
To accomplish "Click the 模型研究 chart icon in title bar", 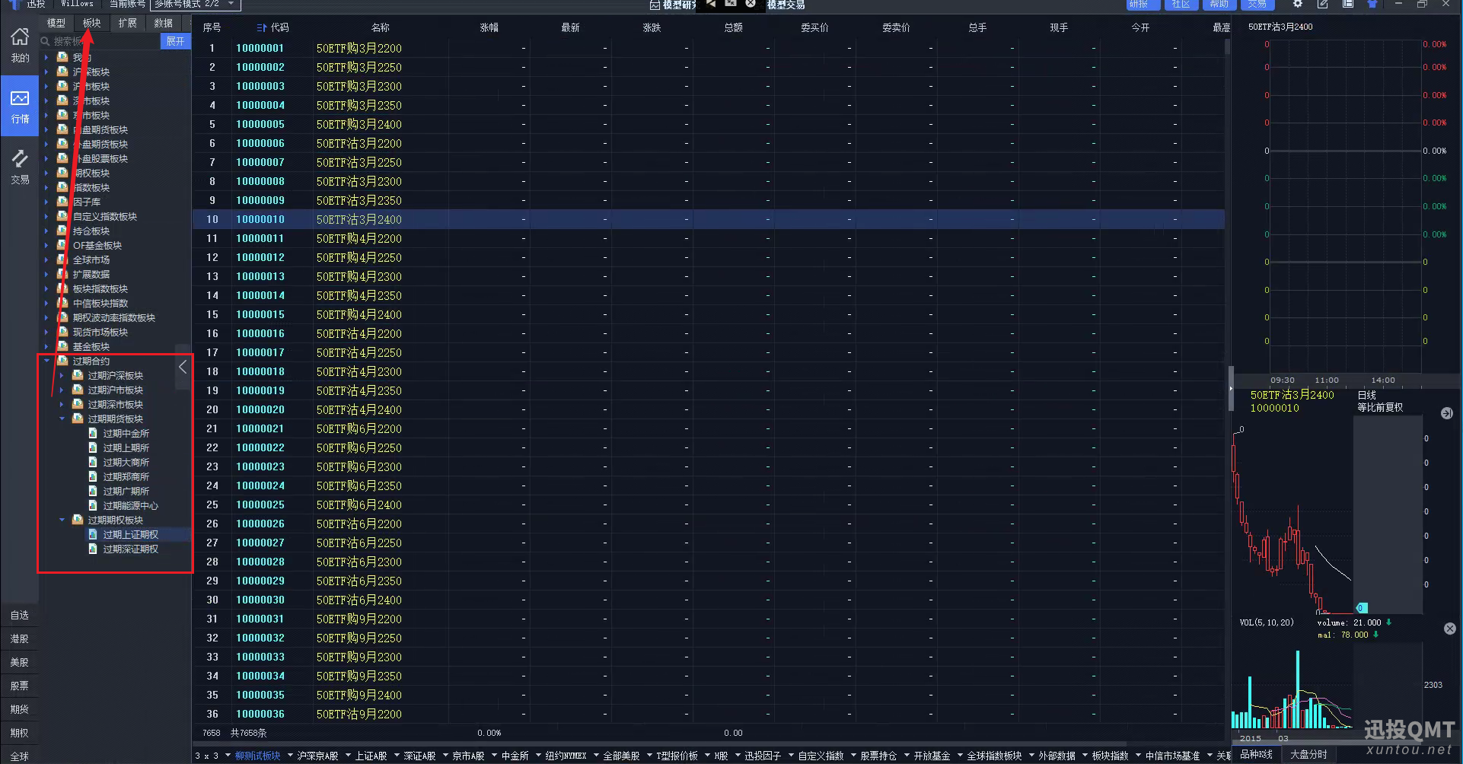I will click(655, 5).
